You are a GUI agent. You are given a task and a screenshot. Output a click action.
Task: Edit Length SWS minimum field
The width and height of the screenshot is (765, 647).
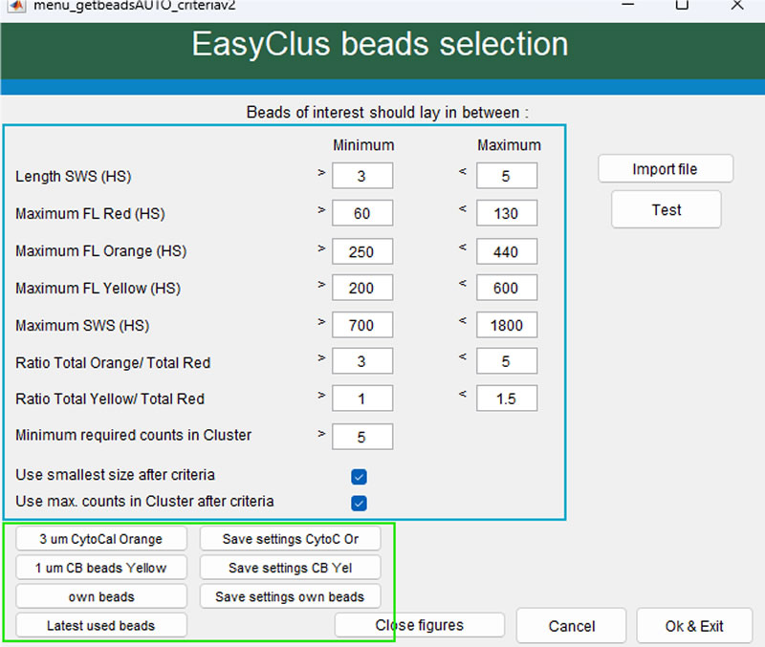[x=362, y=177]
